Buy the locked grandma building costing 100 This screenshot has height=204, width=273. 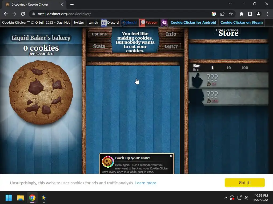(228, 97)
